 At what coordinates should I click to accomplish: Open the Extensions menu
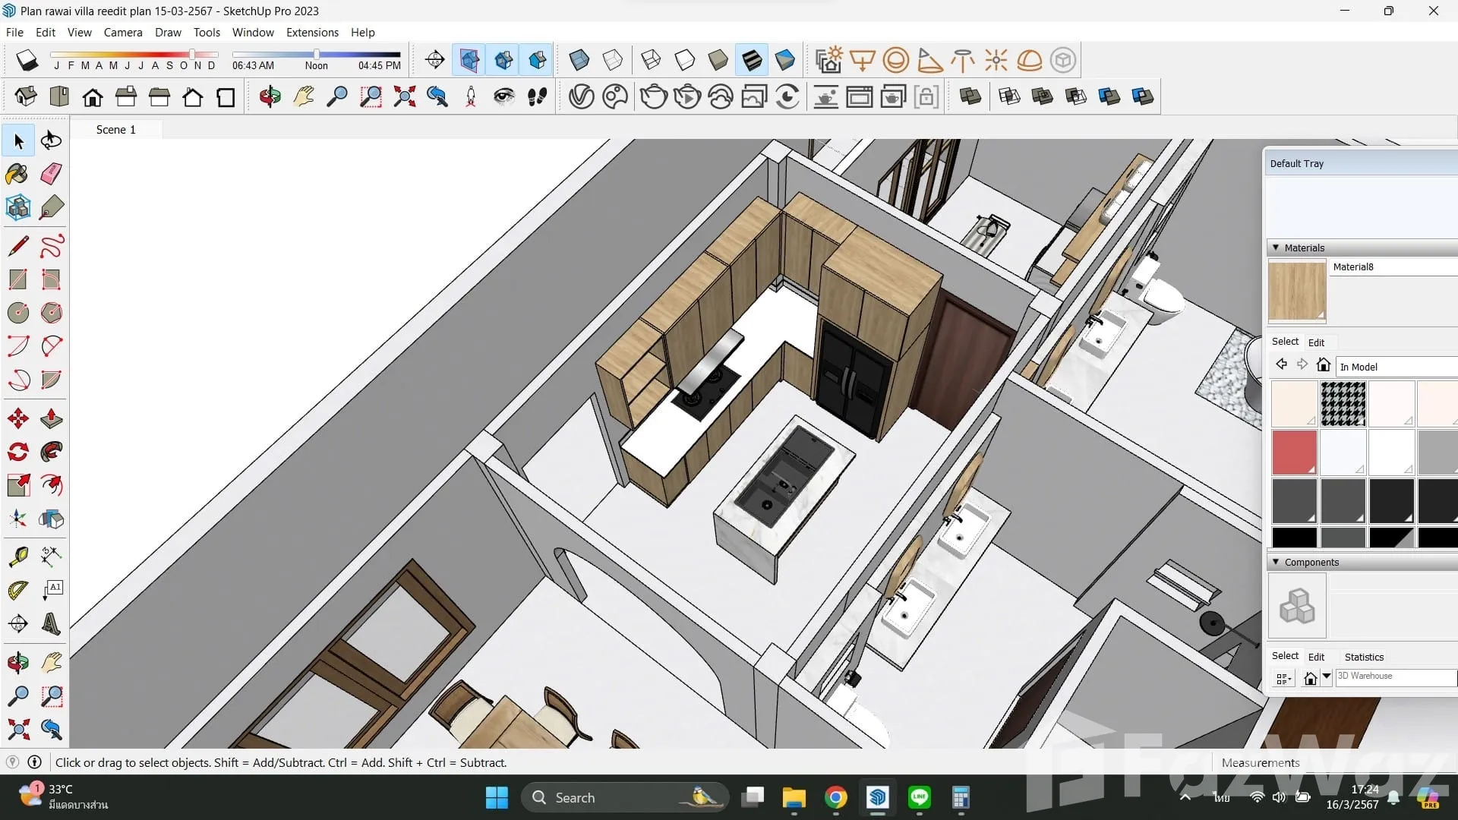tap(312, 33)
